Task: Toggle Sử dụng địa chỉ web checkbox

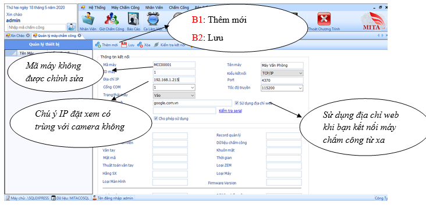Action: point(237,103)
